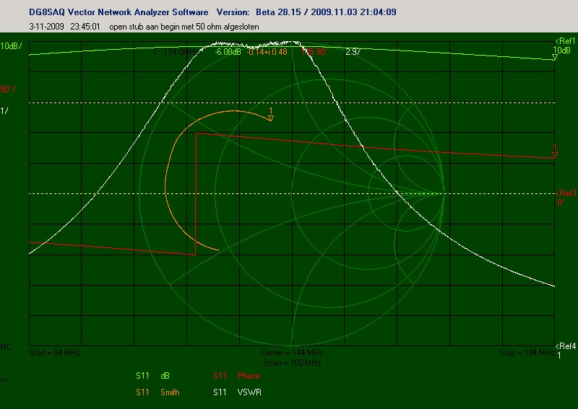
Task: Click the 105.90° phase marker readout
Action: 314,52
